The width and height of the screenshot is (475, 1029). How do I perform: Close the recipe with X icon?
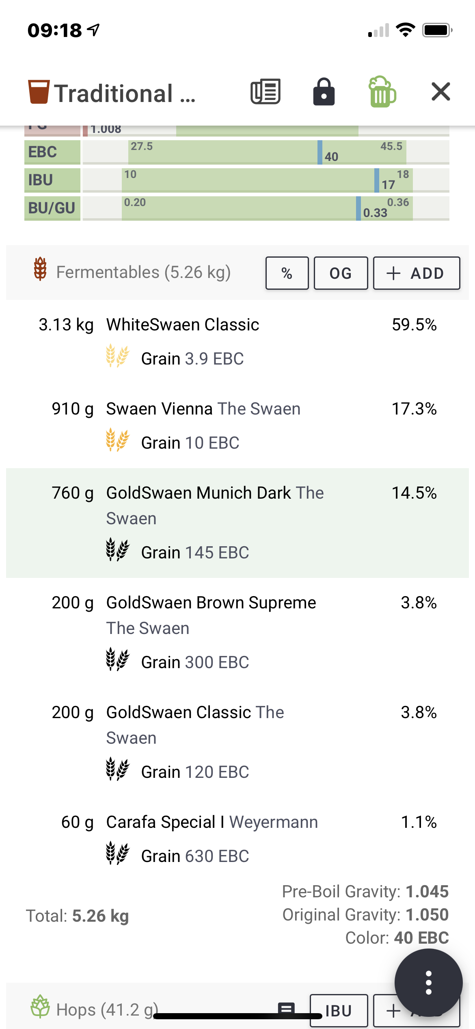(441, 91)
